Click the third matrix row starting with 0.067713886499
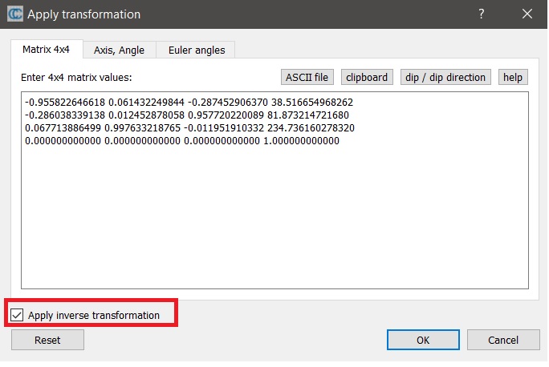This screenshot has width=549, height=367. (x=189, y=128)
